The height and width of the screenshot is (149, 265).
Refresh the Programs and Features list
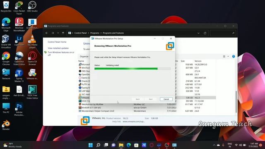pyautogui.click(x=205, y=33)
